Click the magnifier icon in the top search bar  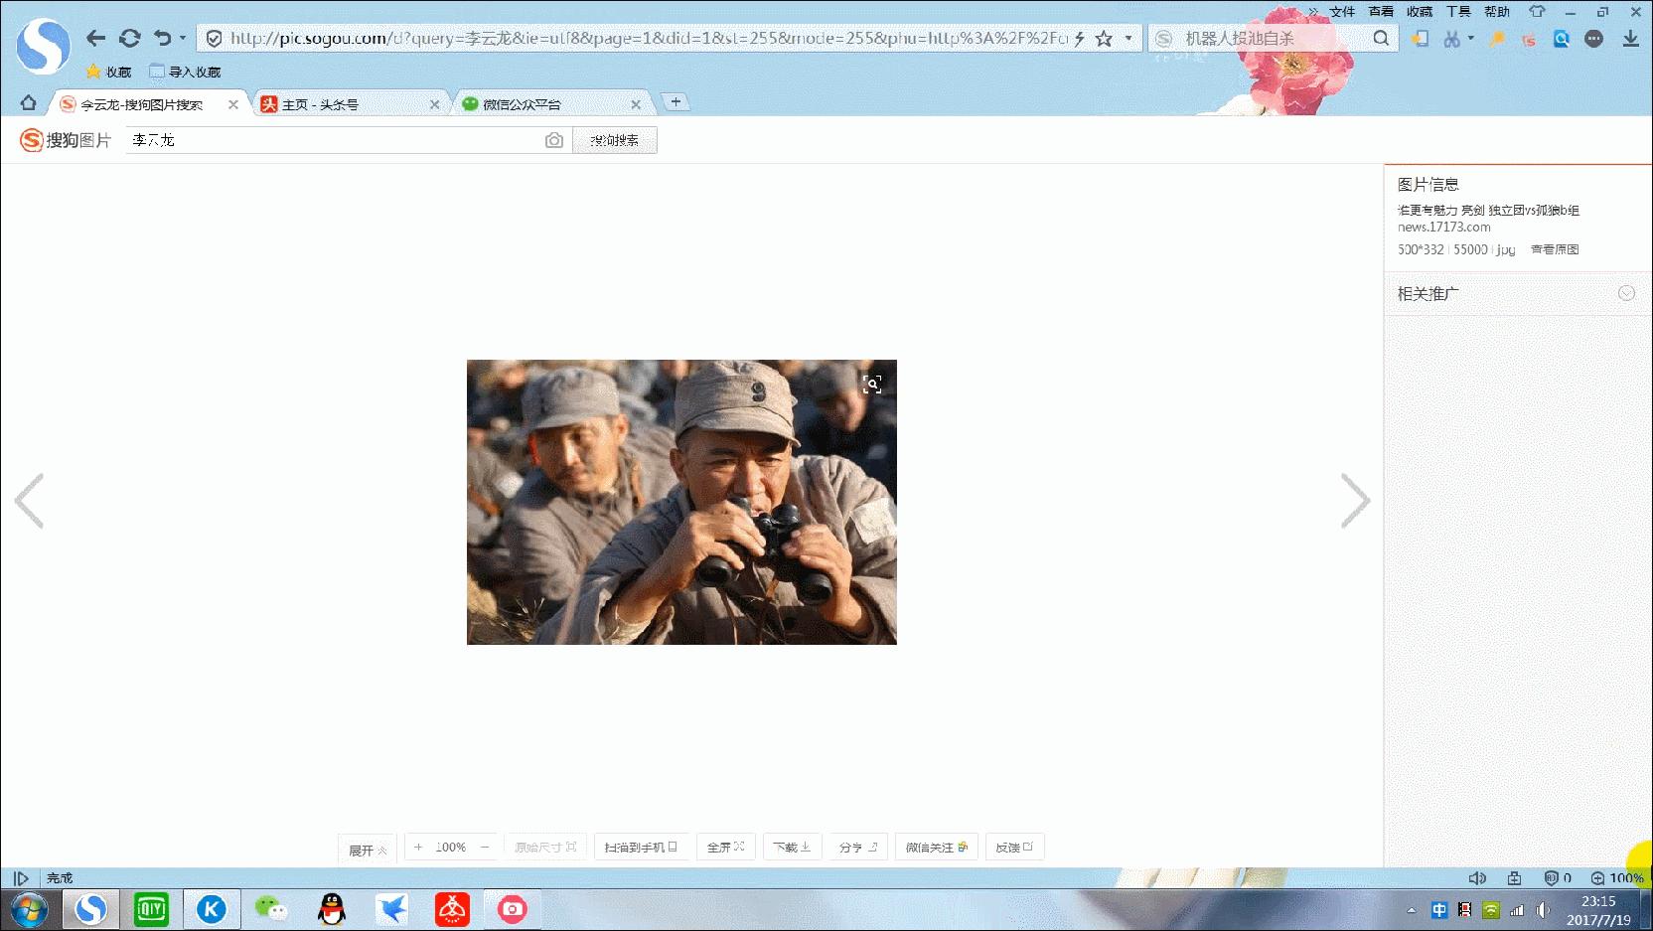pos(1381,39)
